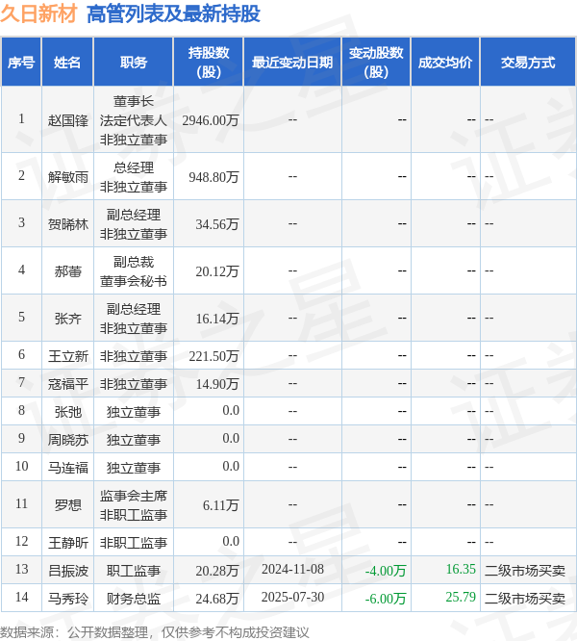
Task: Click the date 2025-07-30
Action: click(292, 597)
